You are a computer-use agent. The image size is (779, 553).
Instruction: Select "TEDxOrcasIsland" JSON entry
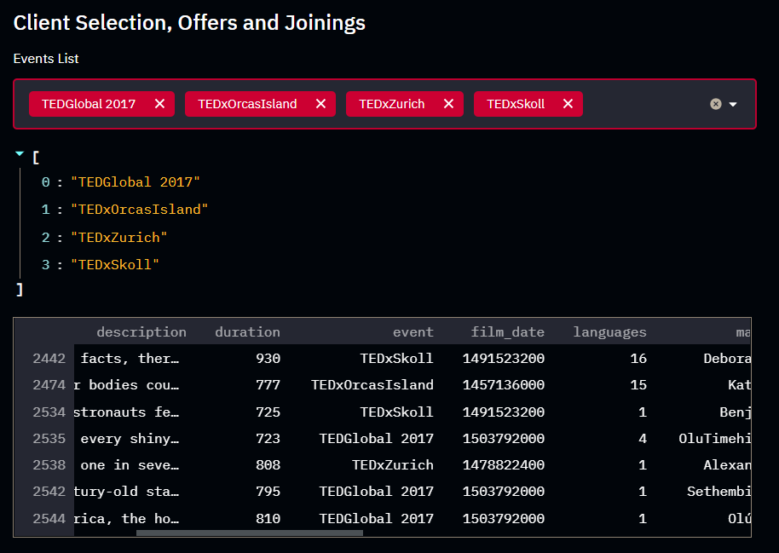coord(139,210)
